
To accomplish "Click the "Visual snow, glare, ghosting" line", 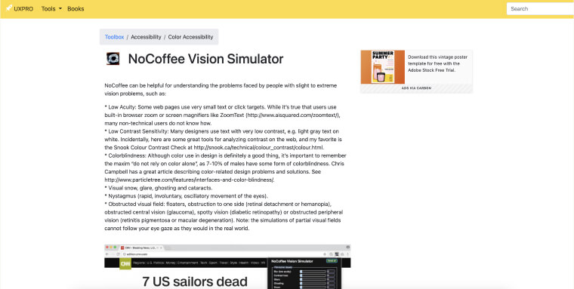I will click(159, 188).
